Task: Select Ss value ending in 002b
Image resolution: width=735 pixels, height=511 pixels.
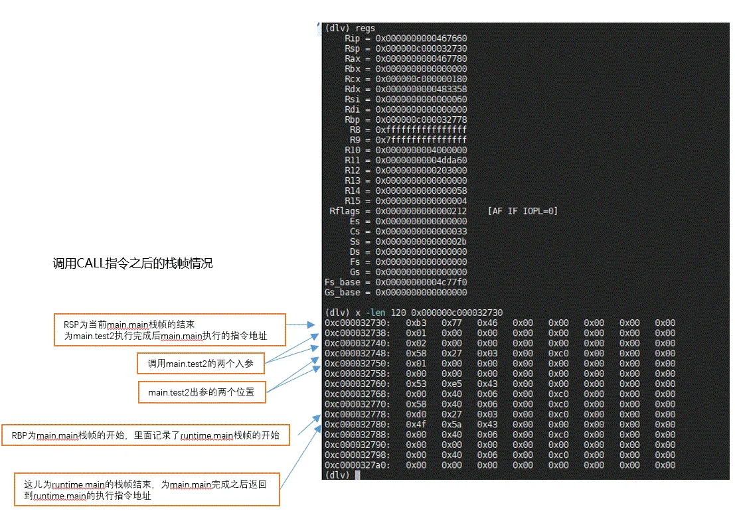Action: pyautogui.click(x=421, y=242)
